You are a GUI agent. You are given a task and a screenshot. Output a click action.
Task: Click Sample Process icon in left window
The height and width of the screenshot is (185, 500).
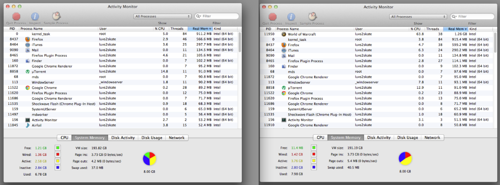[56, 16]
